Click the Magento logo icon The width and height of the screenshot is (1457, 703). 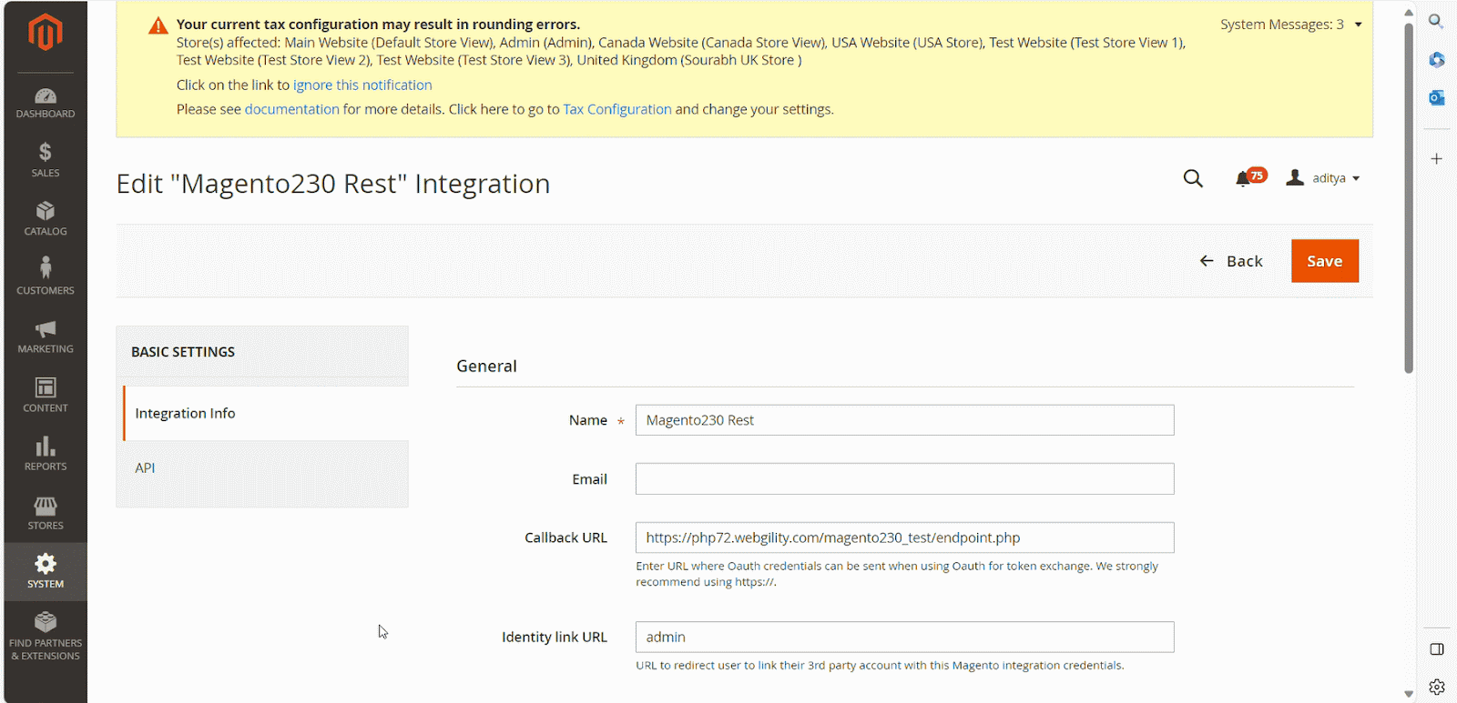[x=45, y=33]
